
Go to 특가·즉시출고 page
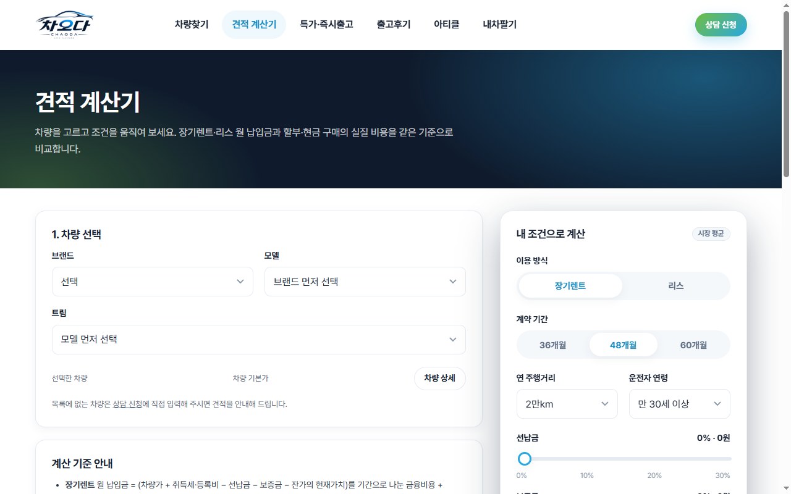[x=326, y=25]
